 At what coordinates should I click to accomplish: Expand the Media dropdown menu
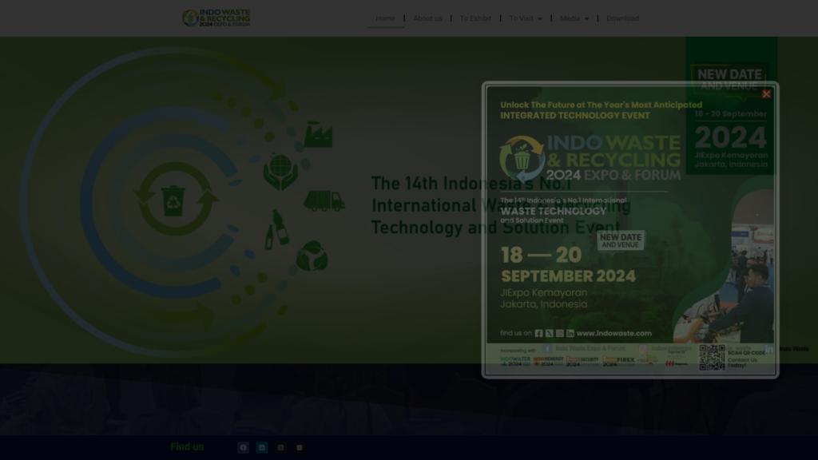coord(574,18)
